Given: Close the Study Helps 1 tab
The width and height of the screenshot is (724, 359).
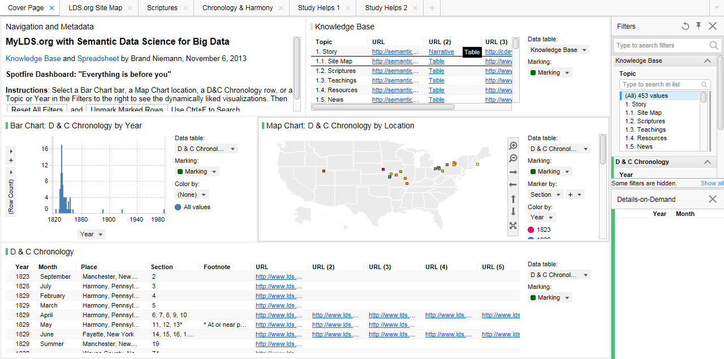Looking at the screenshot, I should point(348,8).
